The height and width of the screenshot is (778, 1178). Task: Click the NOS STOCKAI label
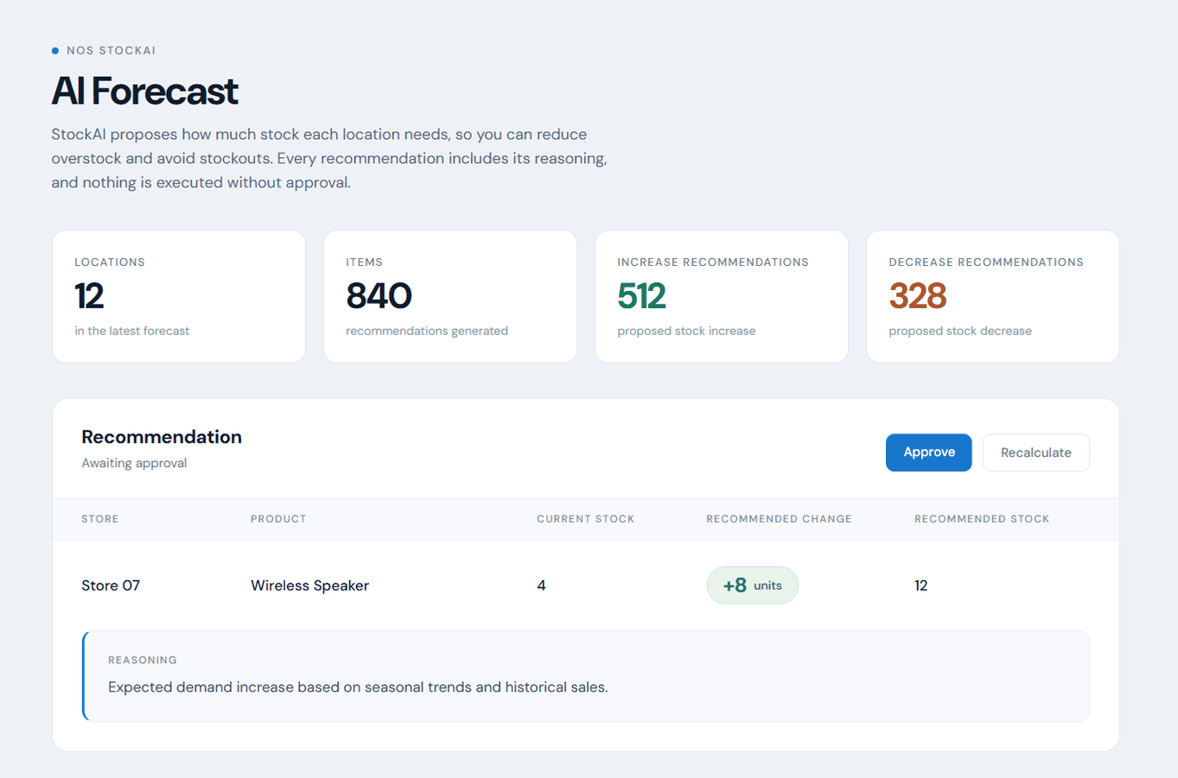[x=111, y=51]
